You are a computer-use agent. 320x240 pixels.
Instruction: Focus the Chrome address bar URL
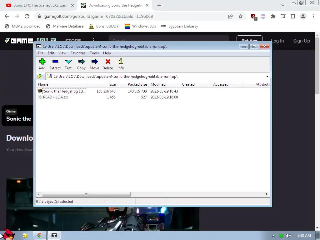98,16
